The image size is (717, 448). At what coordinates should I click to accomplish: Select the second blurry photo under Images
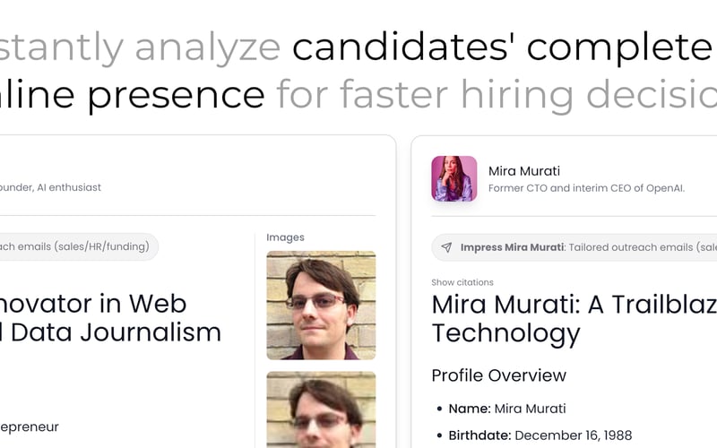321,409
